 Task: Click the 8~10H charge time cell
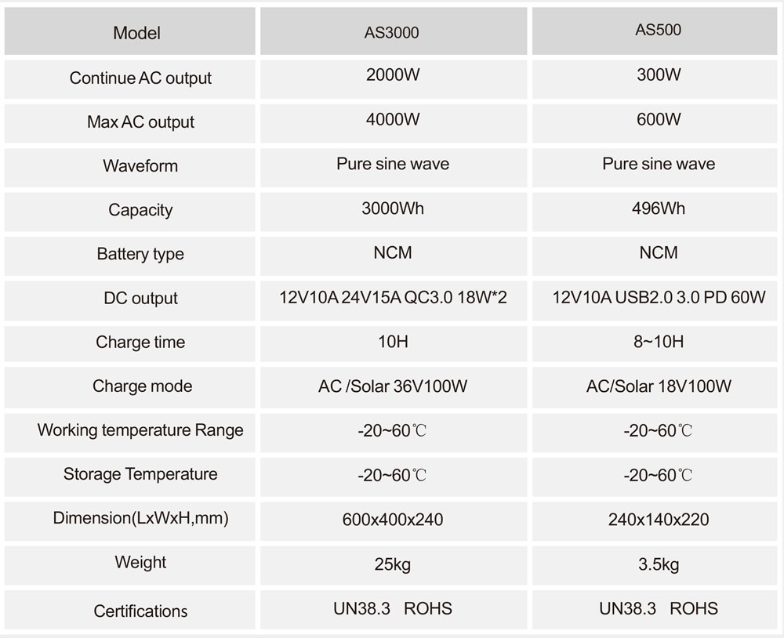pyautogui.click(x=658, y=342)
